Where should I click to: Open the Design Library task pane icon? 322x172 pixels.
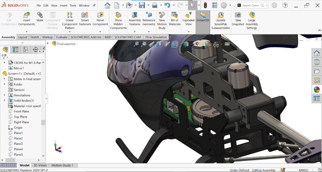[317, 62]
